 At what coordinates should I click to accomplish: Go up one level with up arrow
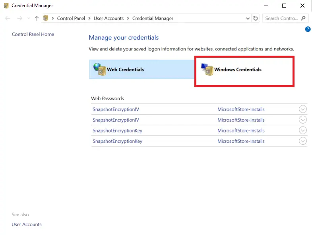click(x=37, y=18)
